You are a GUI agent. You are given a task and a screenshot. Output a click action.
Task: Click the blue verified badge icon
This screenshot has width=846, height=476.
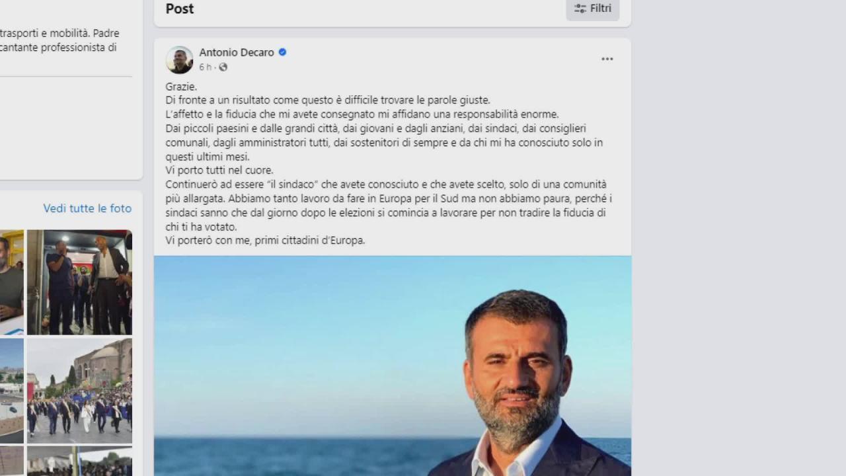[x=282, y=52]
